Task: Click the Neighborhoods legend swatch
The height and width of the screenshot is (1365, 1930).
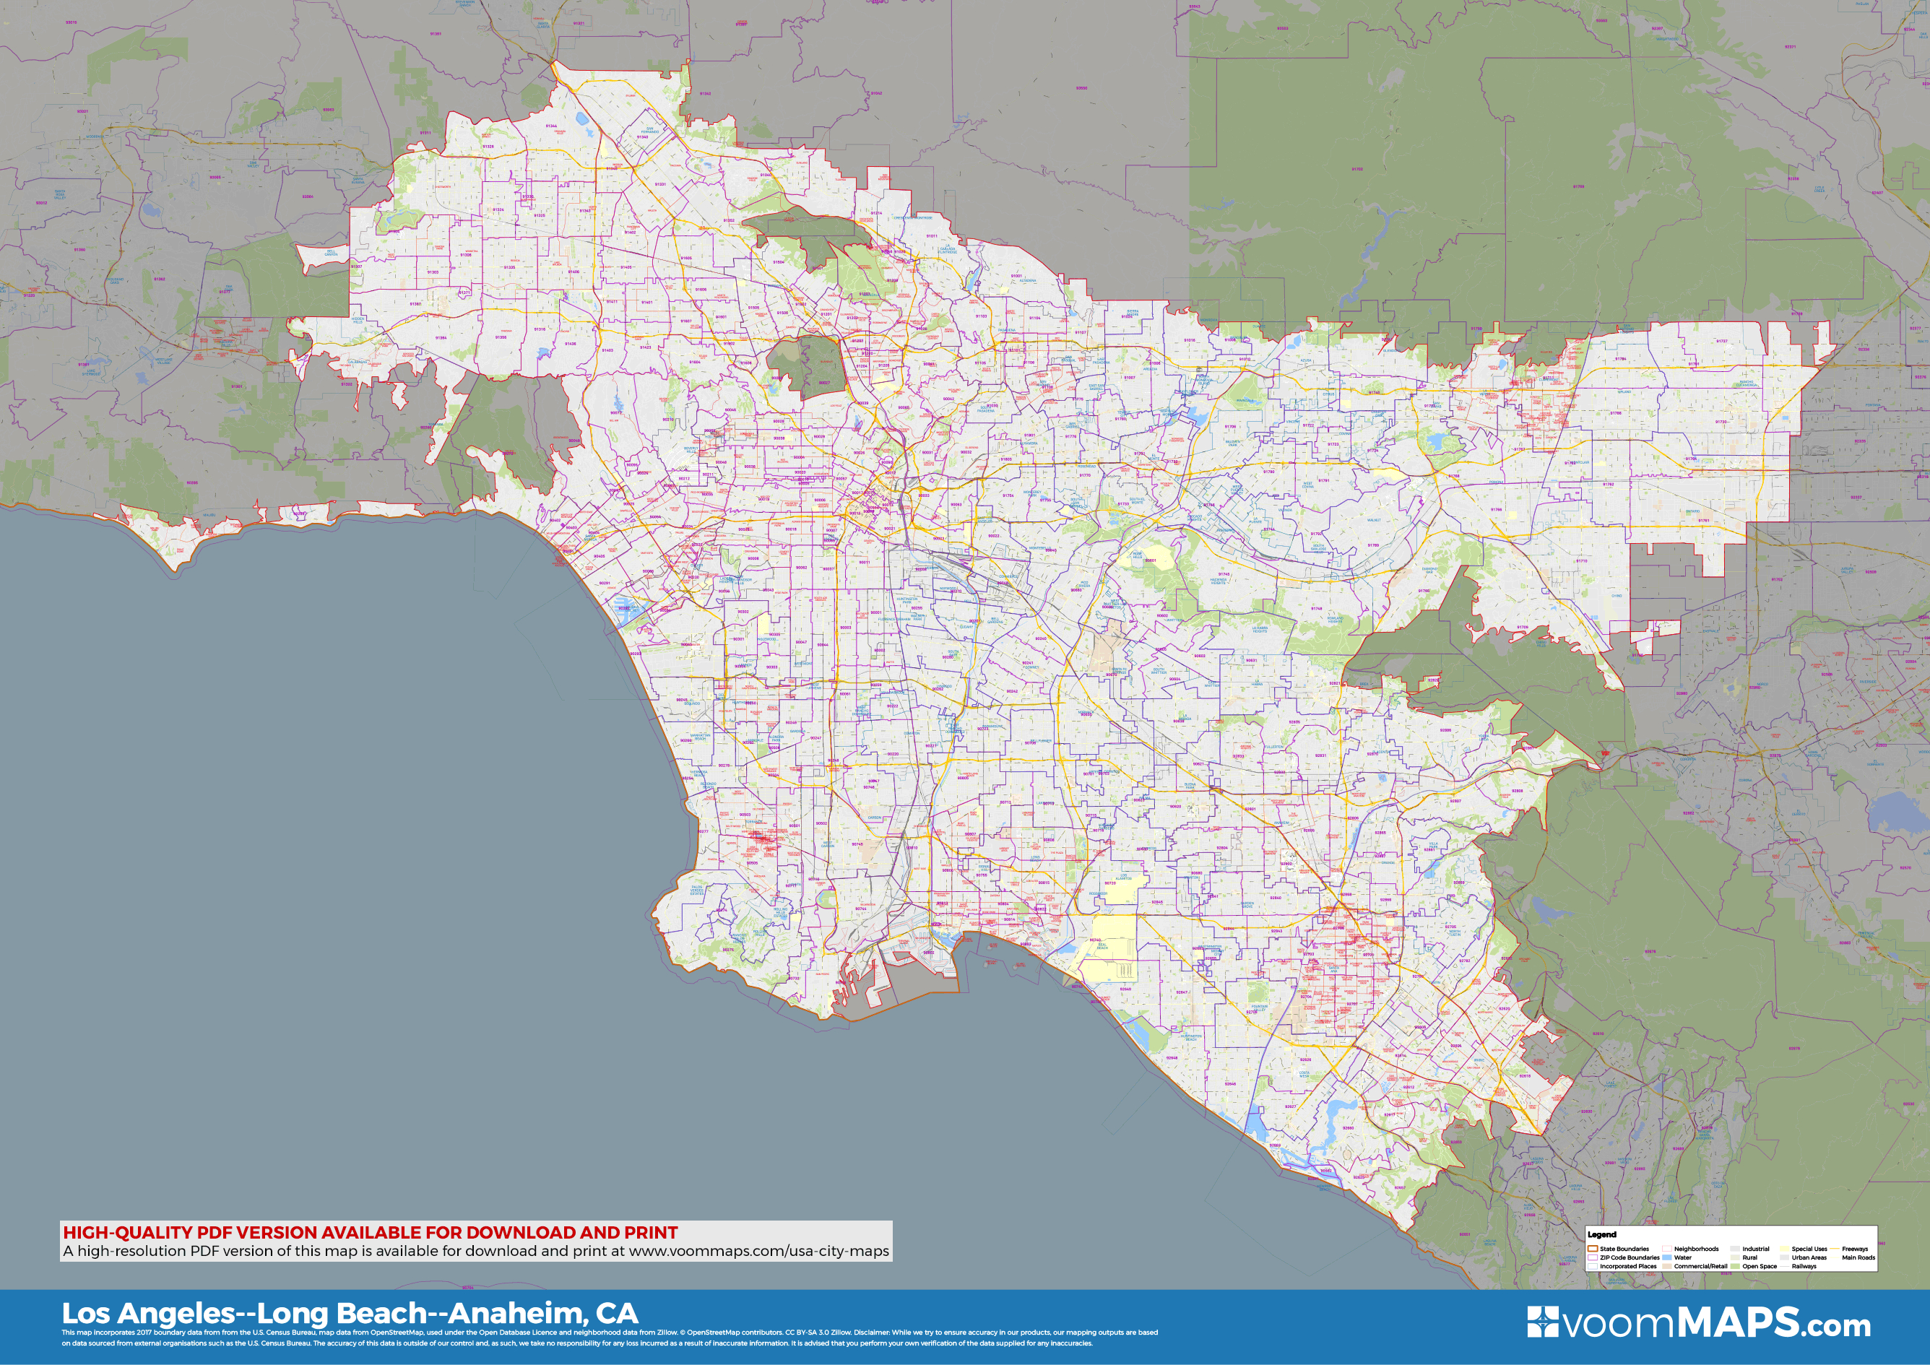Action: pyautogui.click(x=1668, y=1249)
